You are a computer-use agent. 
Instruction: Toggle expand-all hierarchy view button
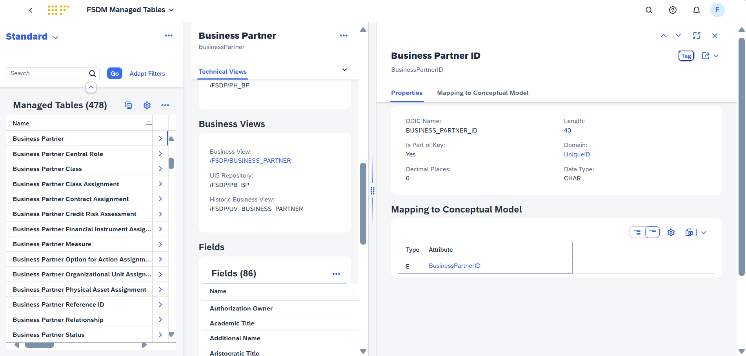click(x=637, y=232)
